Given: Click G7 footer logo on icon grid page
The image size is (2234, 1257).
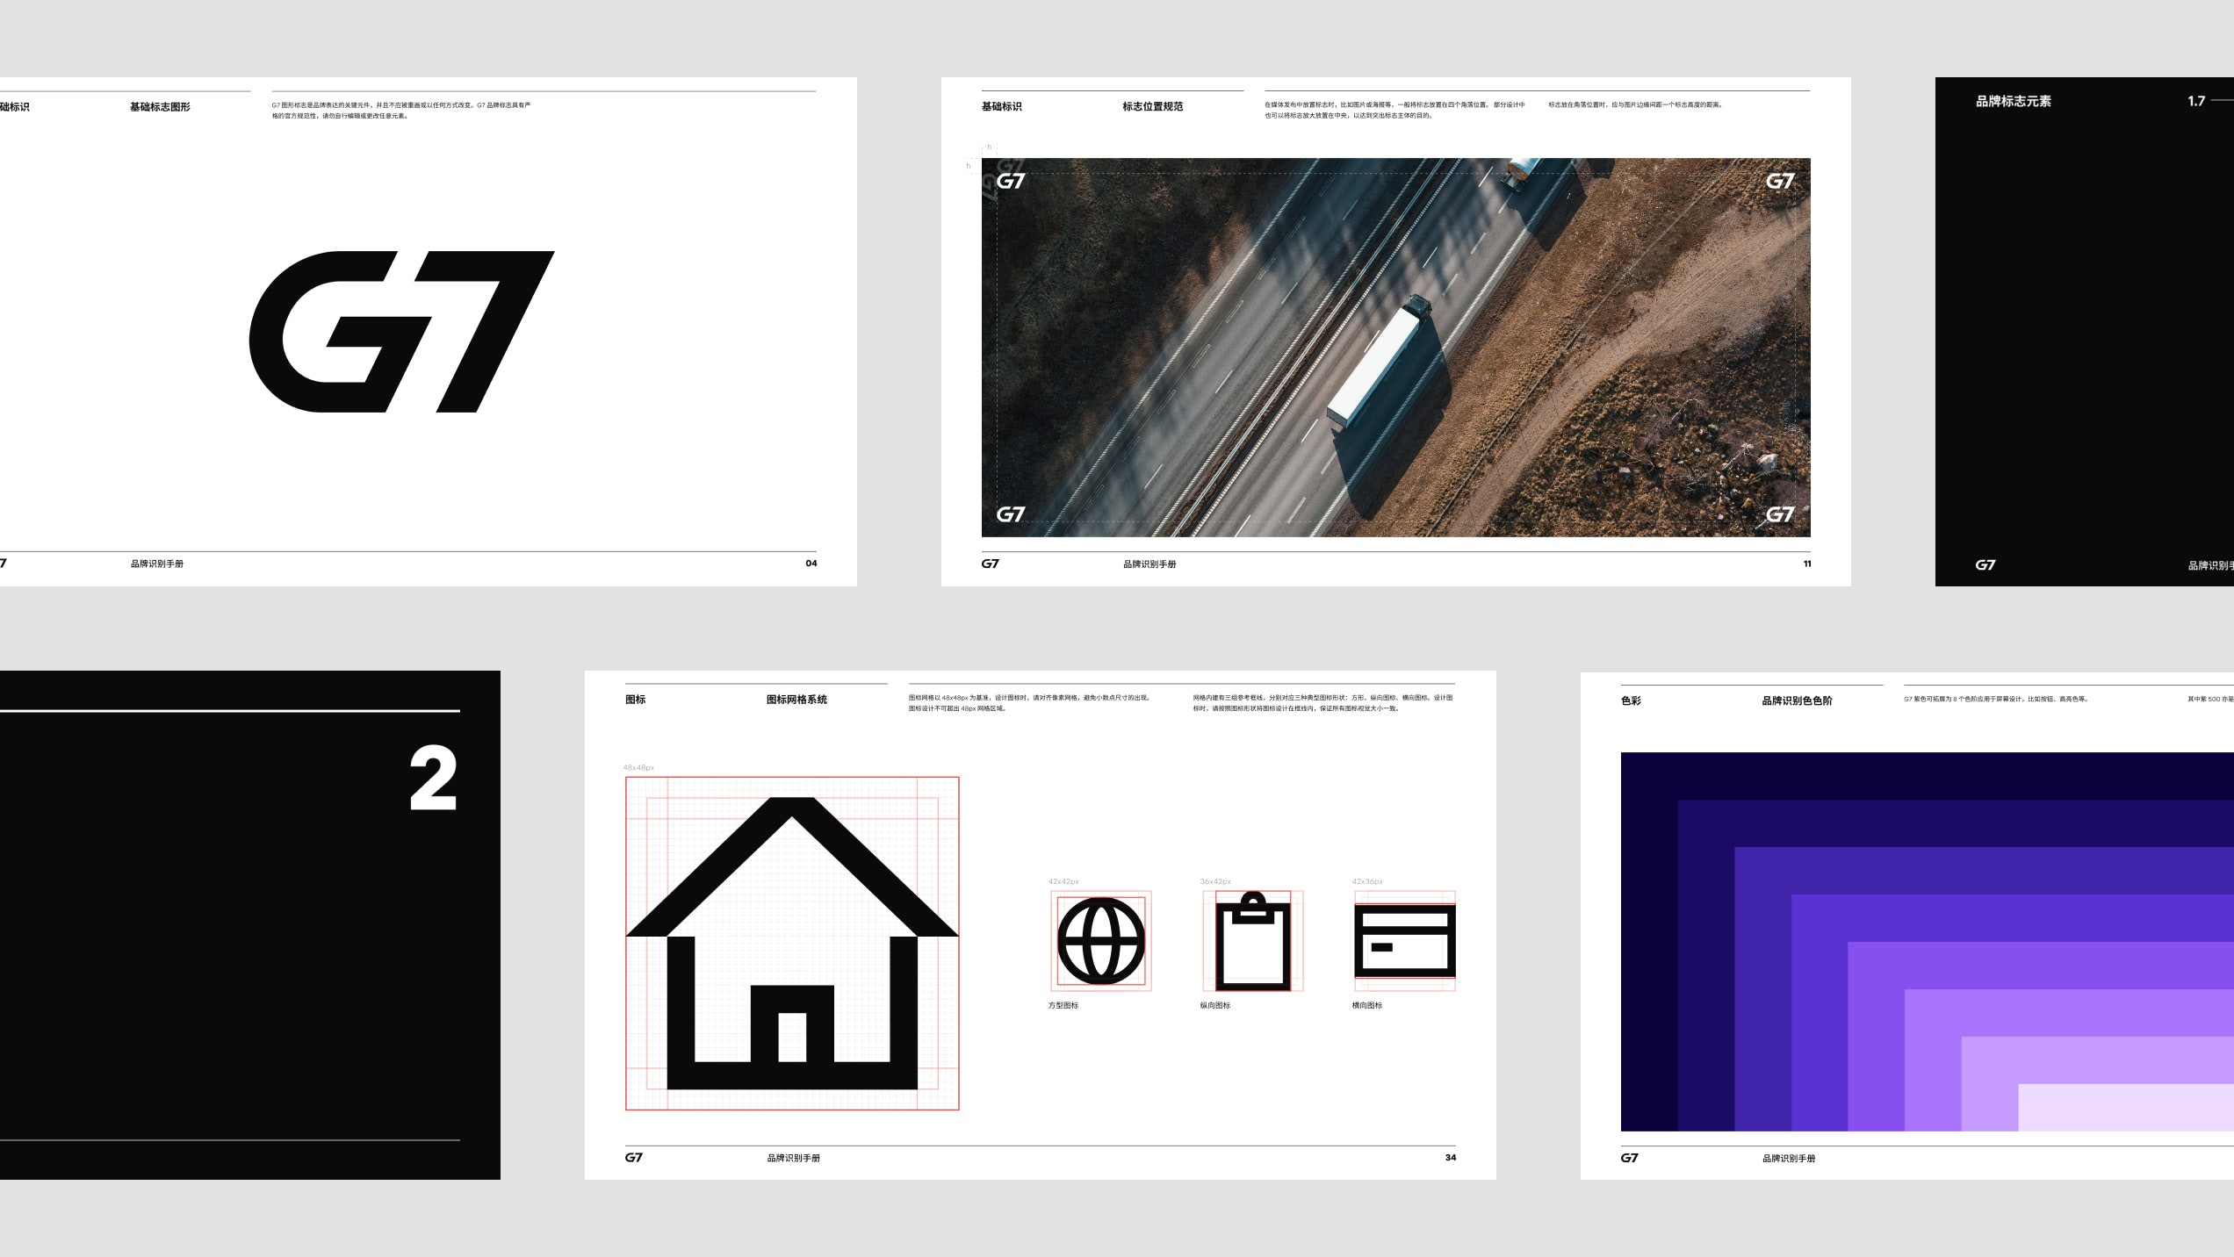Looking at the screenshot, I should pos(633,1158).
